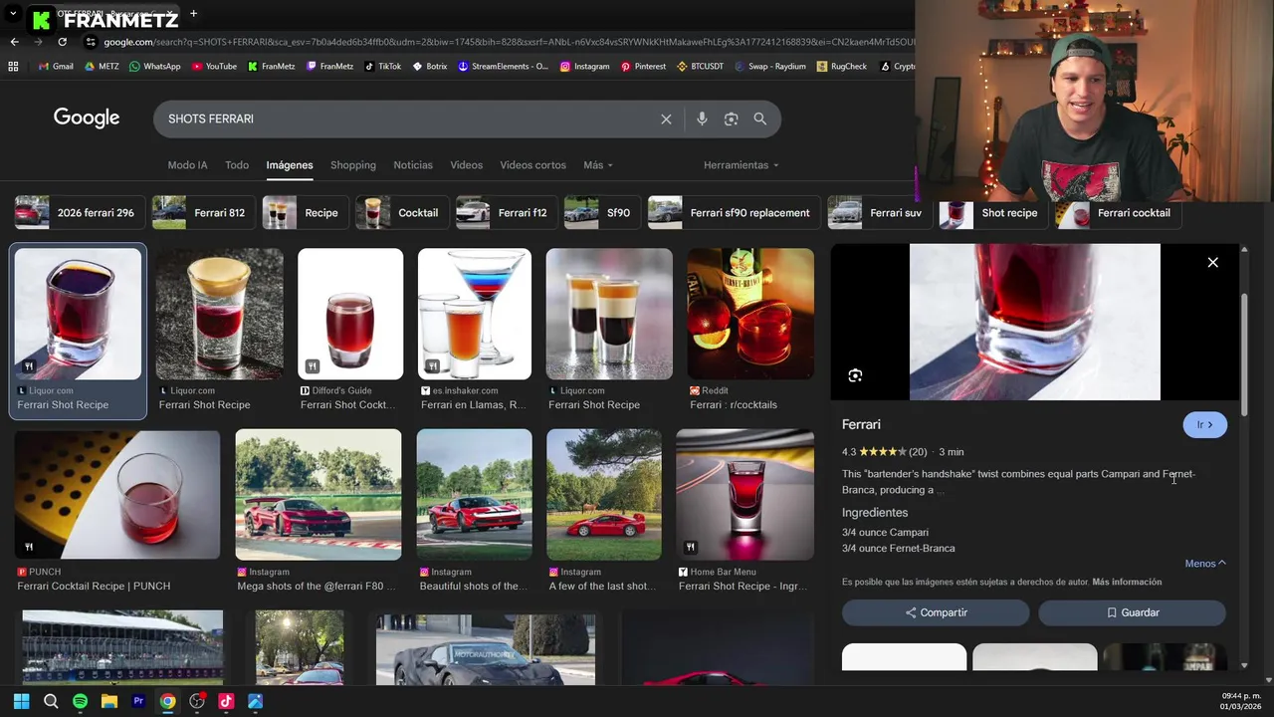Open the Gmail bookmark
Screen dimensions: 1274x717
(56, 67)
